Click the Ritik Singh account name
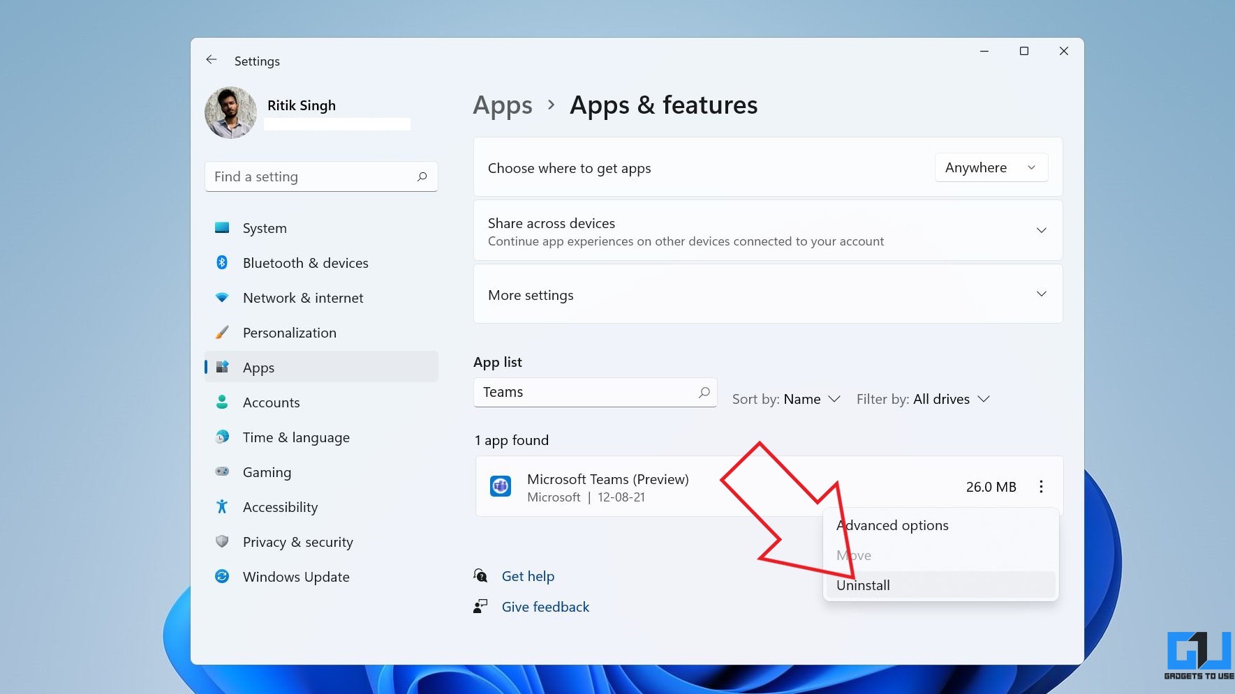 (302, 105)
